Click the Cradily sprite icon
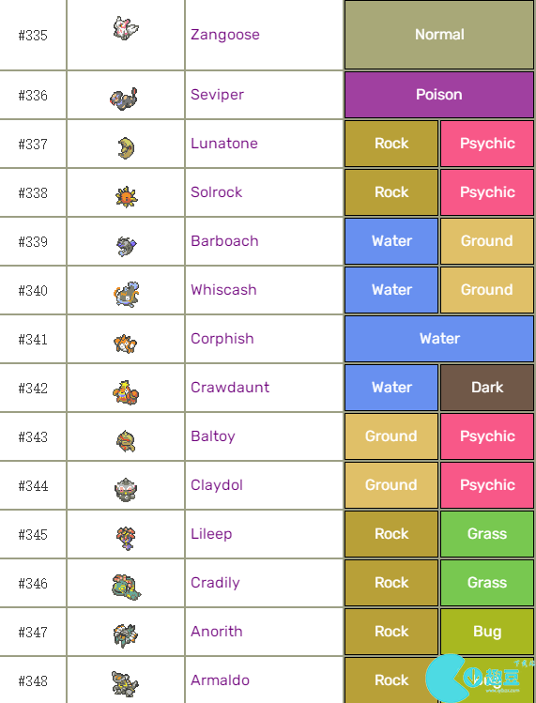Viewport: 536px width, 703px height. [126, 587]
